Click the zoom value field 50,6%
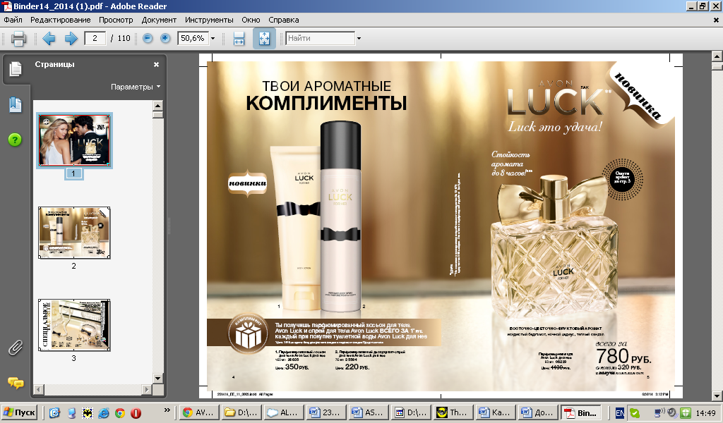The width and height of the screenshot is (723, 423). (x=193, y=38)
